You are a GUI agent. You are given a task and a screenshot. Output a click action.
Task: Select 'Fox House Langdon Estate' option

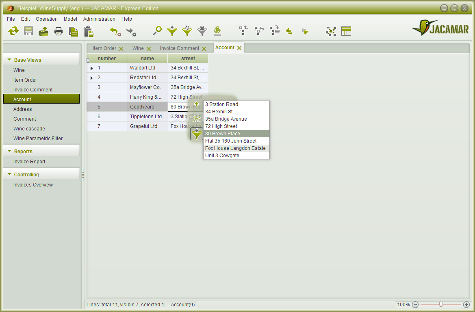pyautogui.click(x=236, y=148)
